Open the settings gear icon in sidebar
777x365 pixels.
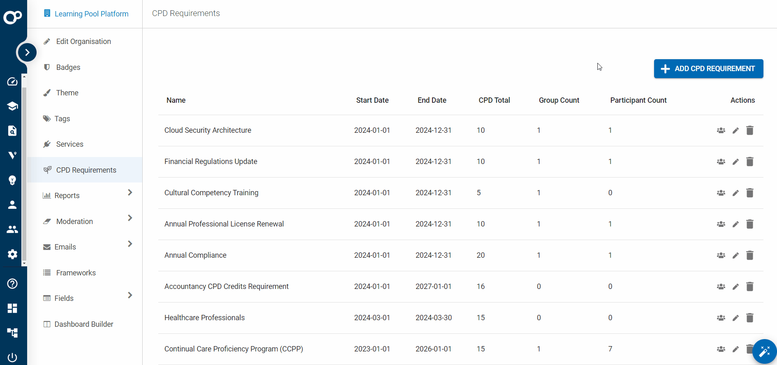(12, 254)
